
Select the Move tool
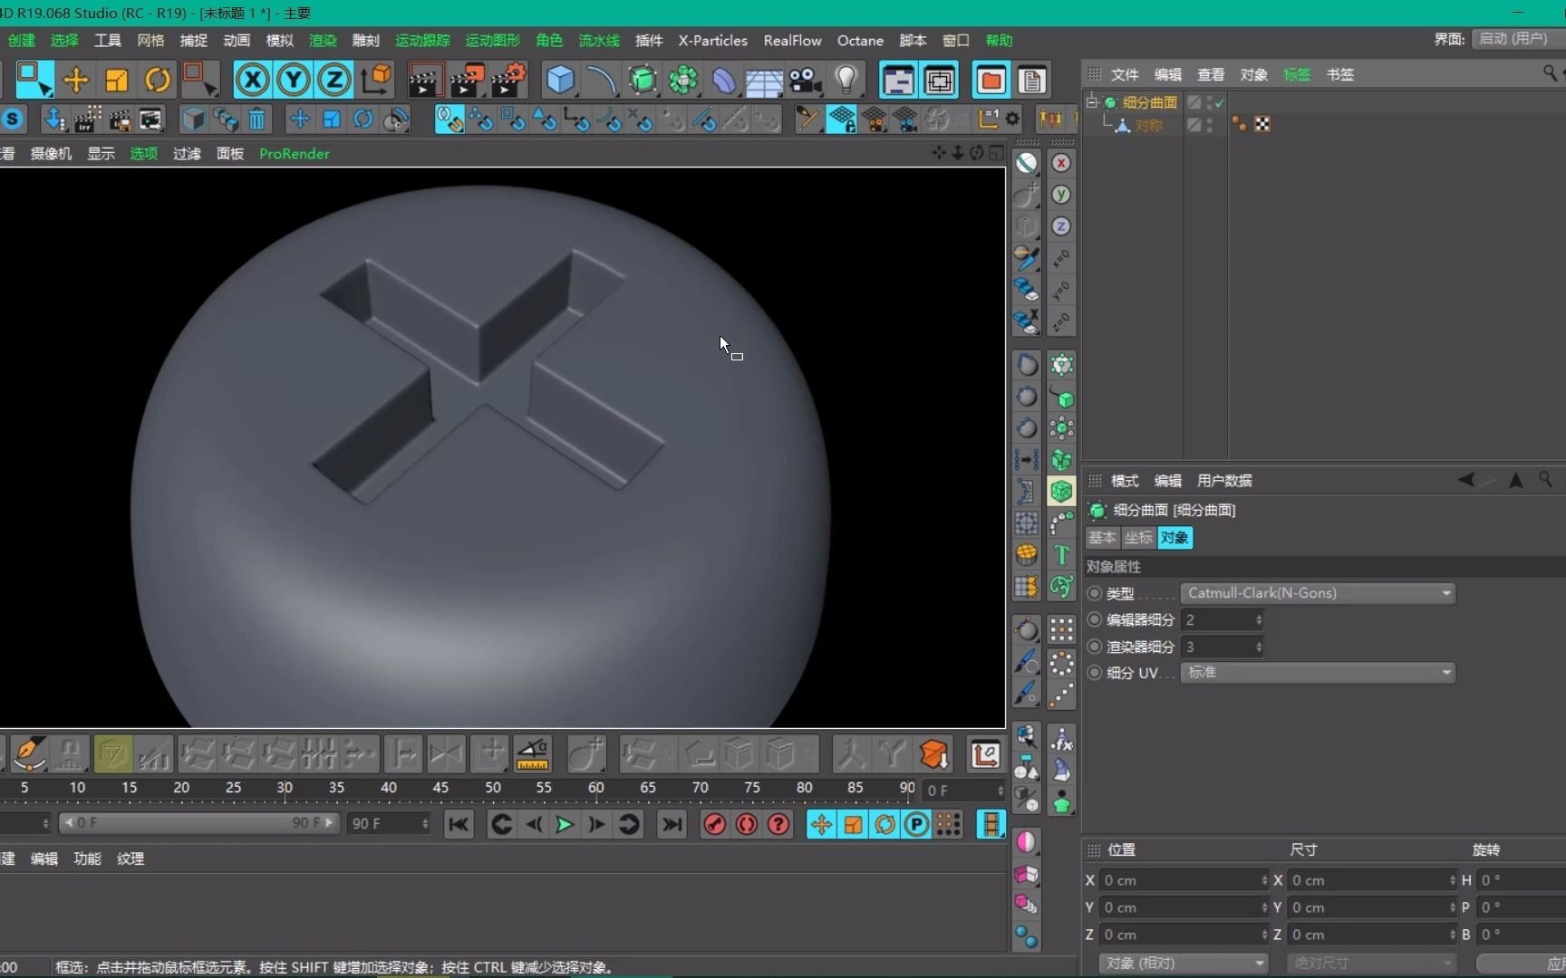point(76,80)
